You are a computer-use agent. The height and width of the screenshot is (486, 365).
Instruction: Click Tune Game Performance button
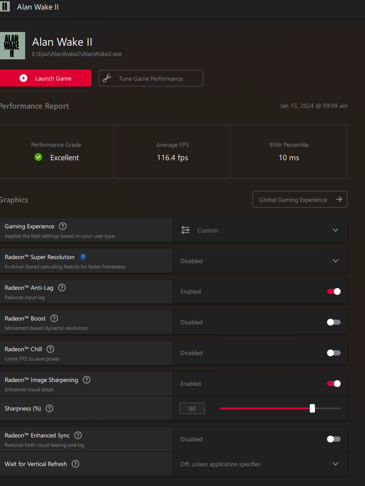(151, 78)
